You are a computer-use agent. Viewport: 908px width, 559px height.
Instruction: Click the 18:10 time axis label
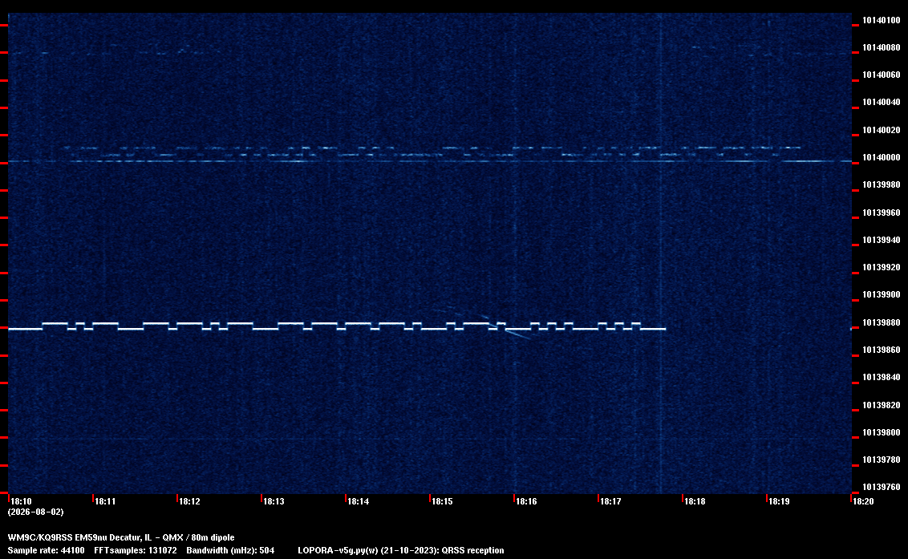click(x=22, y=501)
